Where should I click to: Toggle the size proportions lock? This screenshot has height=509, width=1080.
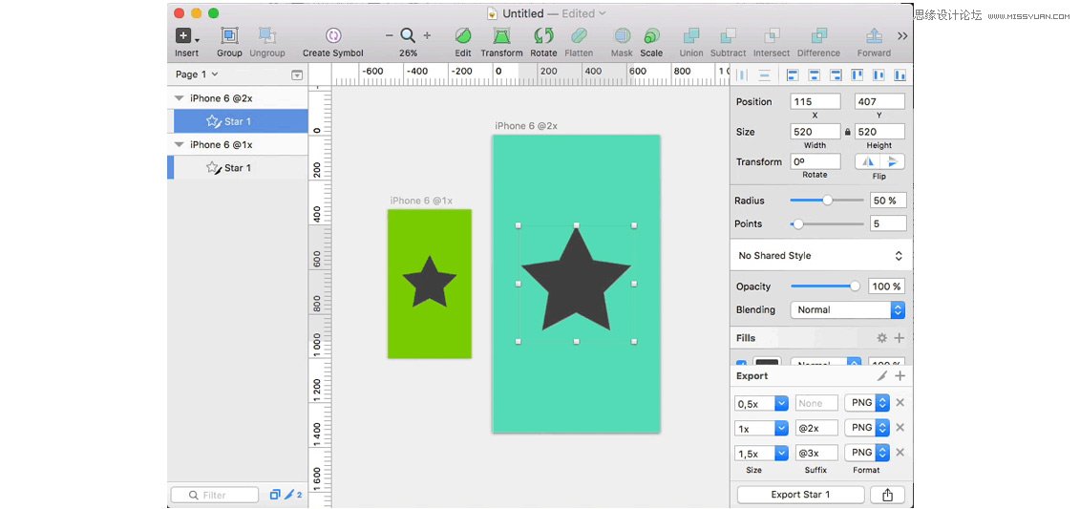848,132
